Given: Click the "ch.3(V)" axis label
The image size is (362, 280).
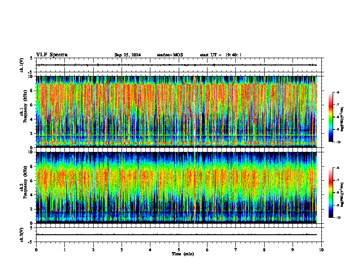Looking at the screenshot, I should click(21, 235).
